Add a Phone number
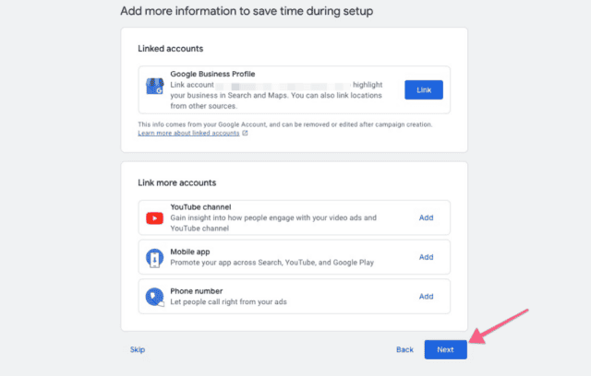The height and width of the screenshot is (376, 591). 426,297
